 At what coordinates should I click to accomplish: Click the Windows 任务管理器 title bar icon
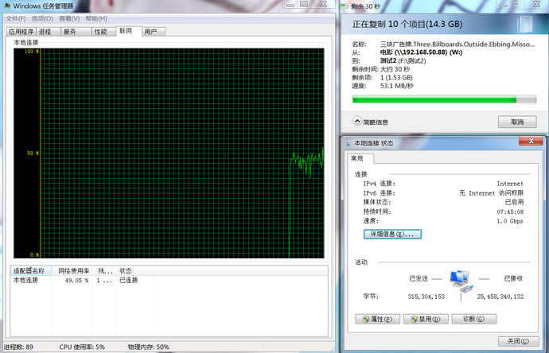click(x=7, y=6)
